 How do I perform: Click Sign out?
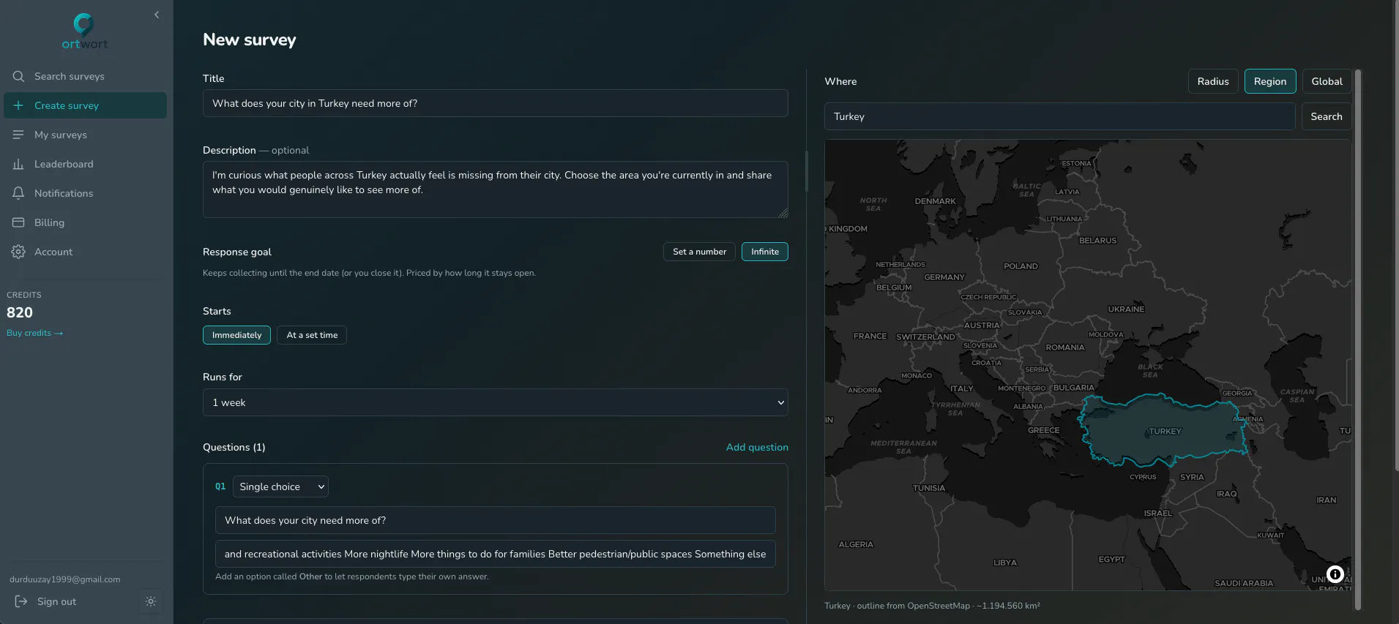pos(56,601)
